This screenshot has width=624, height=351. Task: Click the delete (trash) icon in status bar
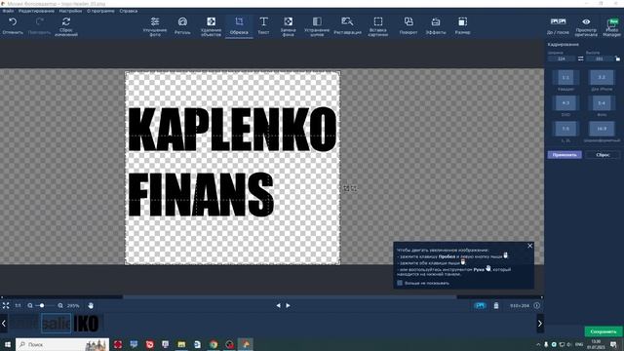(x=496, y=305)
